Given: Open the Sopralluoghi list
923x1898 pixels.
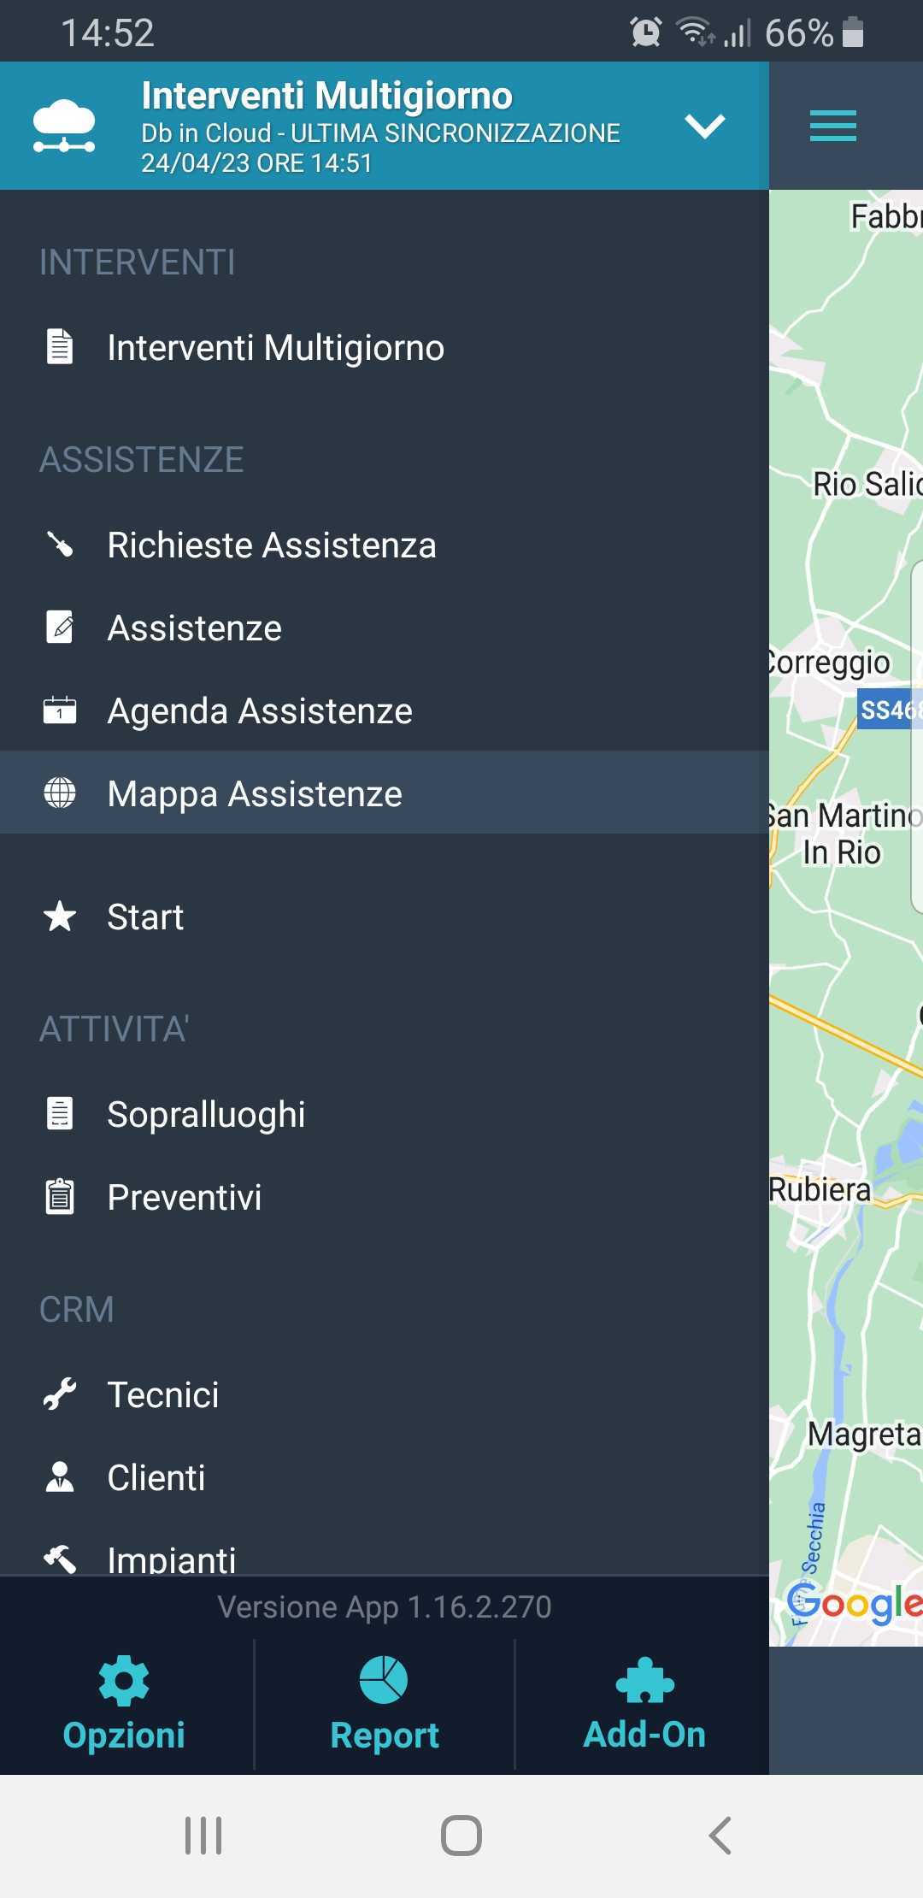Looking at the screenshot, I should pos(206,1114).
